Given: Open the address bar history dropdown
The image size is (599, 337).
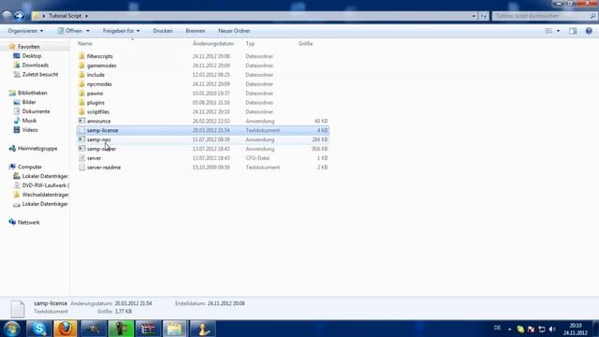Looking at the screenshot, I should tap(474, 16).
